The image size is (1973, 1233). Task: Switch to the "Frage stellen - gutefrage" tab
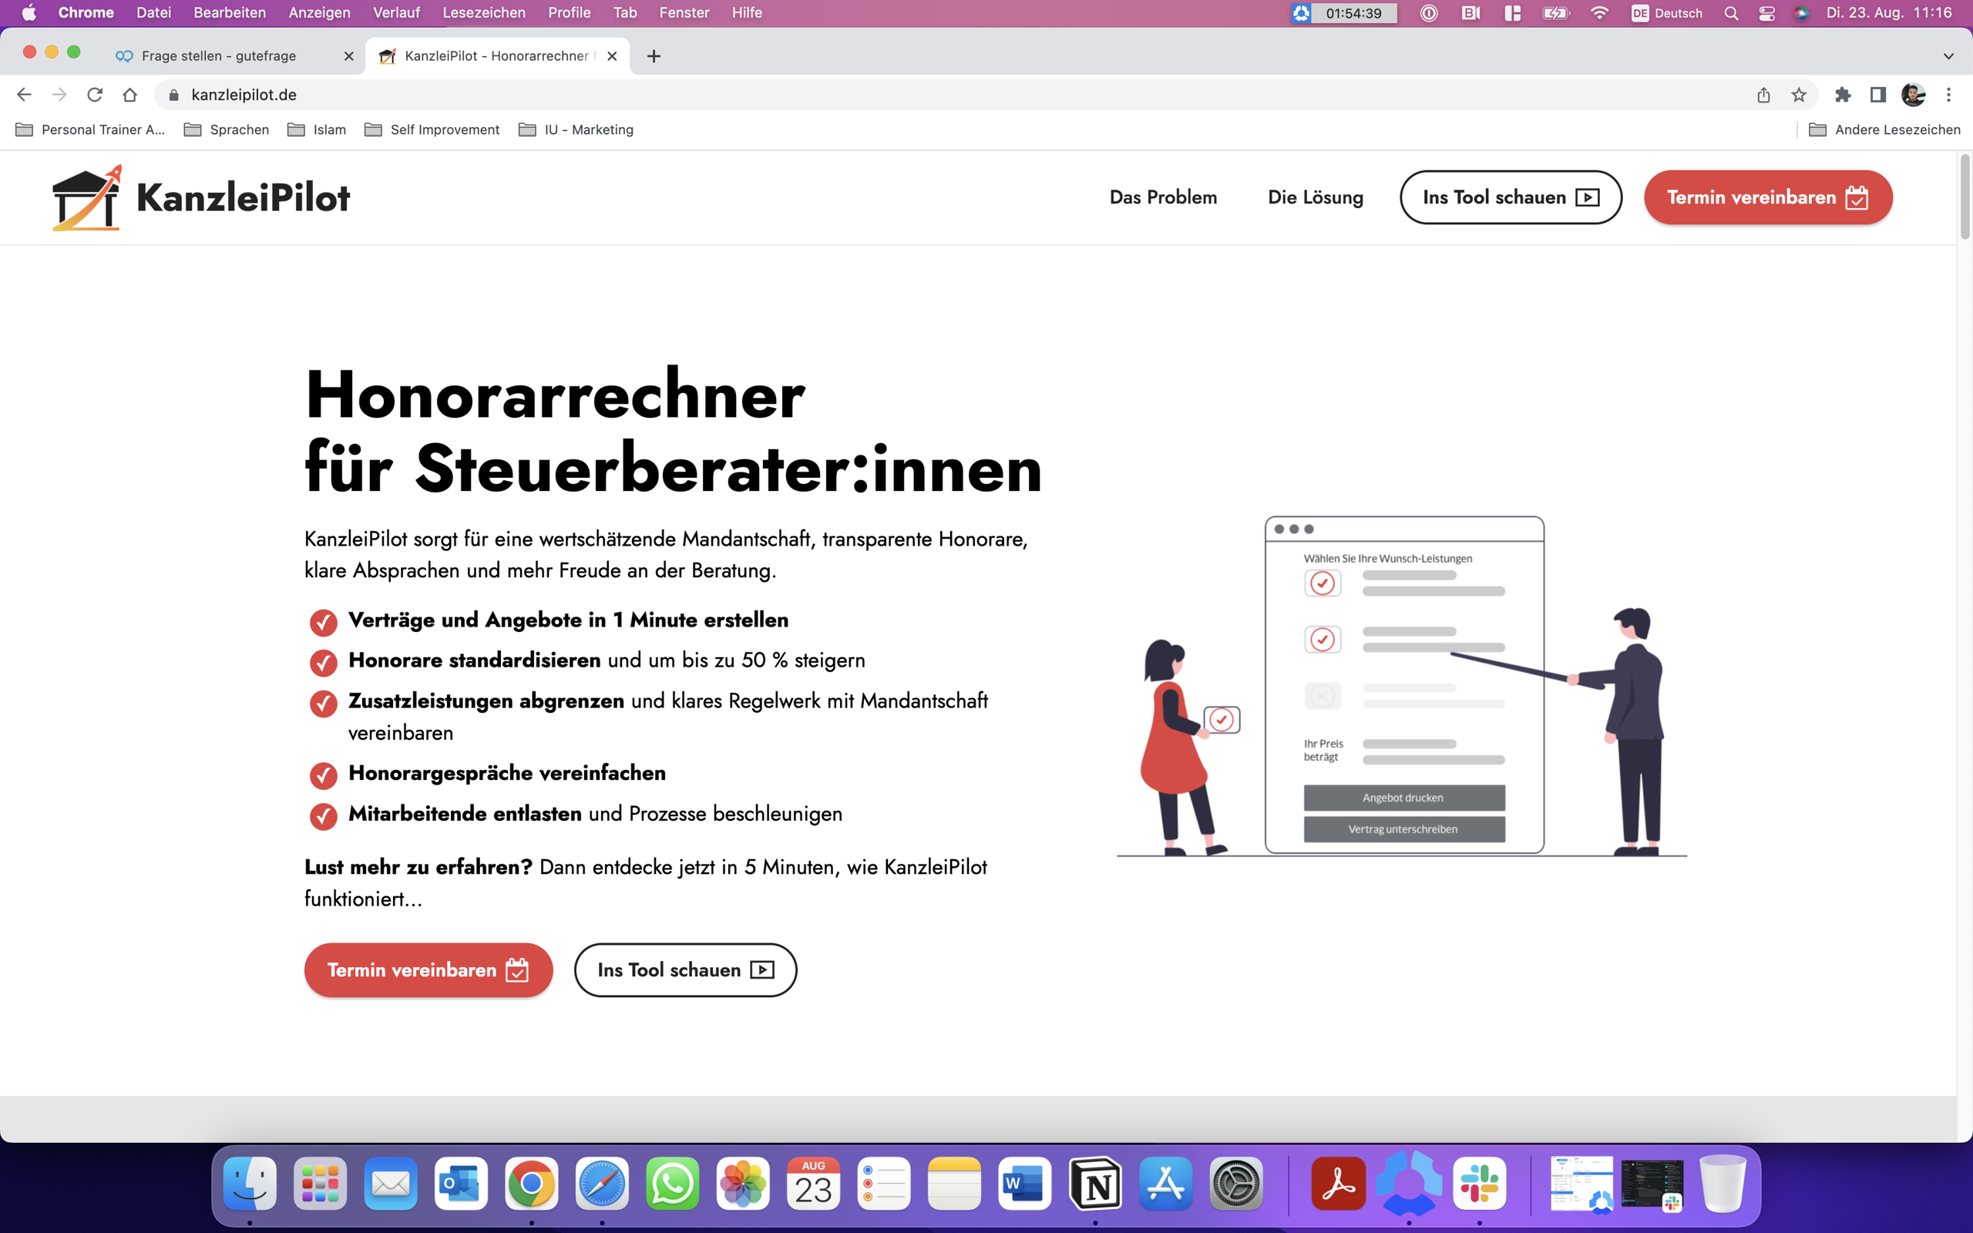pyautogui.click(x=219, y=55)
